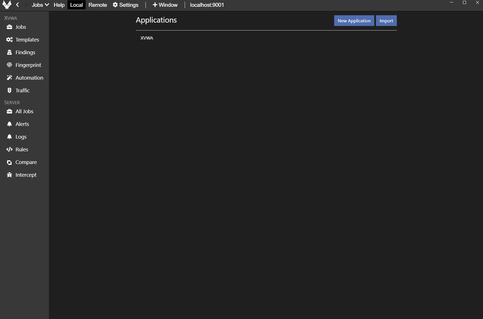Image resolution: width=483 pixels, height=319 pixels.
Task: Click the briefcase icon next to Jobs
Action: [x=9, y=27]
